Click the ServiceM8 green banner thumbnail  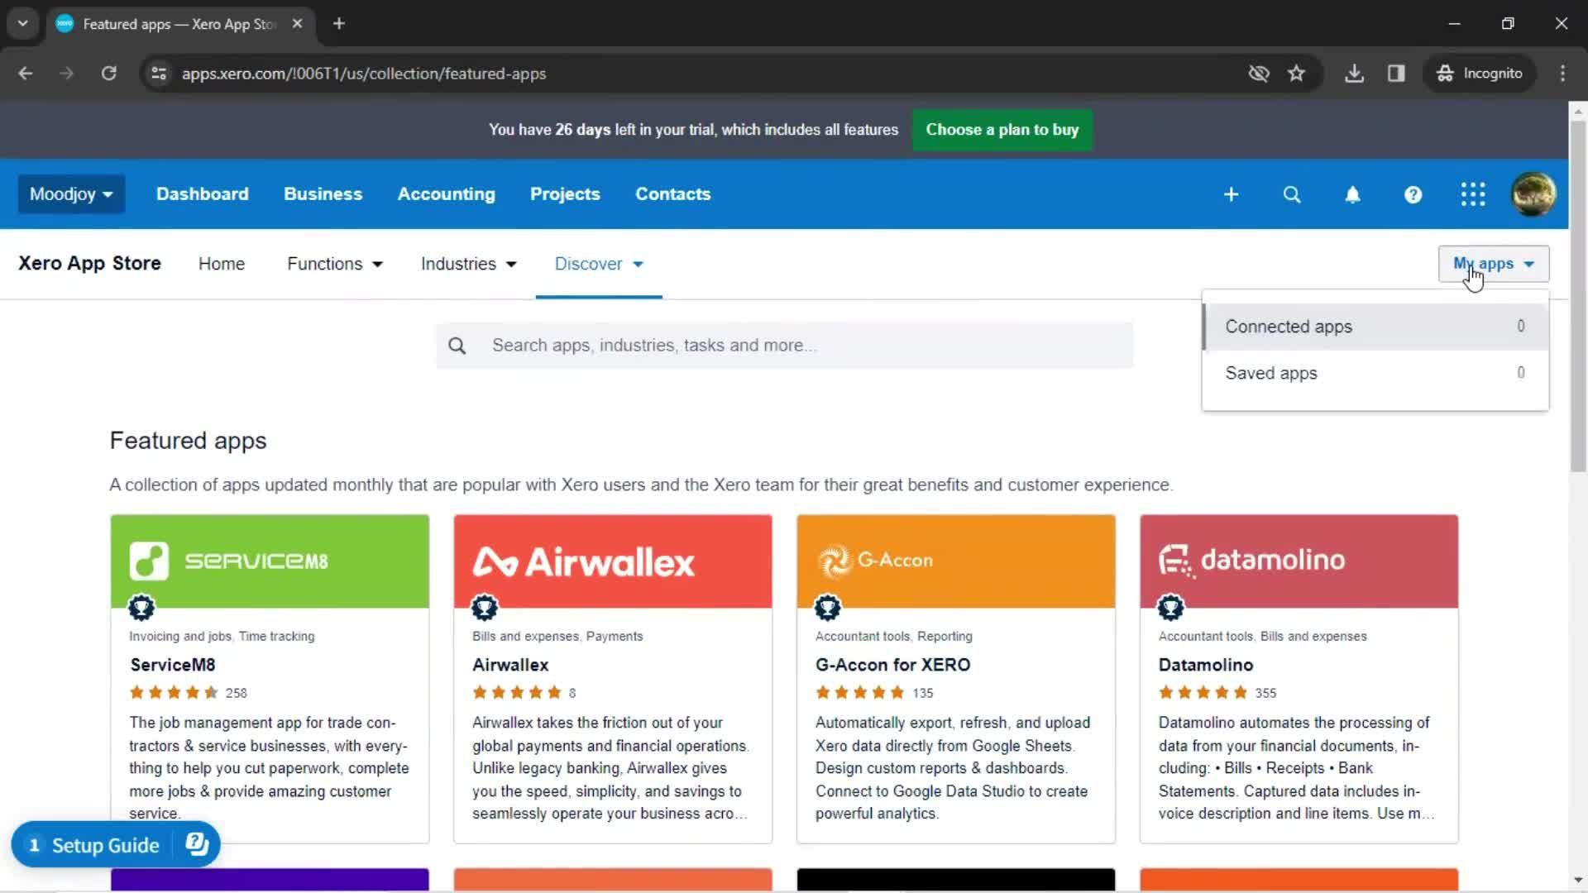[270, 561]
